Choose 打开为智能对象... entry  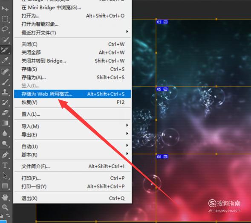(72, 24)
